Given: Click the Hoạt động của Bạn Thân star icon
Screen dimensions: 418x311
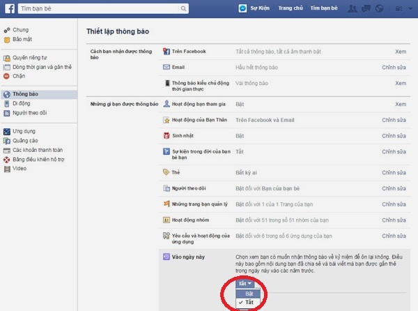Looking at the screenshot, I should click(x=167, y=120).
